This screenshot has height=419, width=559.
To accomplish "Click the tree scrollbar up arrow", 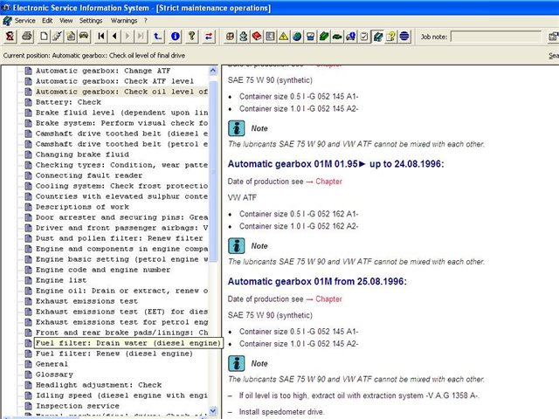I will [x=213, y=71].
